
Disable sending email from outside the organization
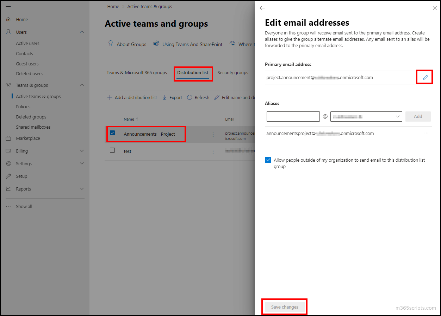point(268,160)
